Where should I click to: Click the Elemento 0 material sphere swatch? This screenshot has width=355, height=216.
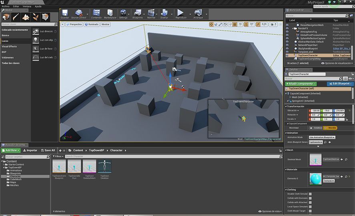click(x=315, y=178)
